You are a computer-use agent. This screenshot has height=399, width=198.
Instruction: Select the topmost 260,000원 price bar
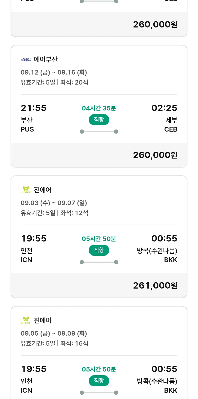point(155,24)
